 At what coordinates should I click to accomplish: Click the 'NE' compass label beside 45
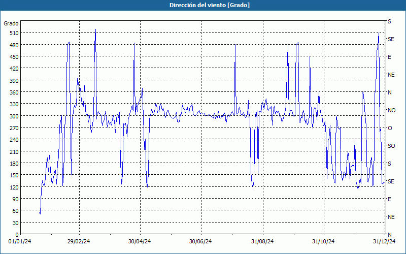[x=391, y=217]
